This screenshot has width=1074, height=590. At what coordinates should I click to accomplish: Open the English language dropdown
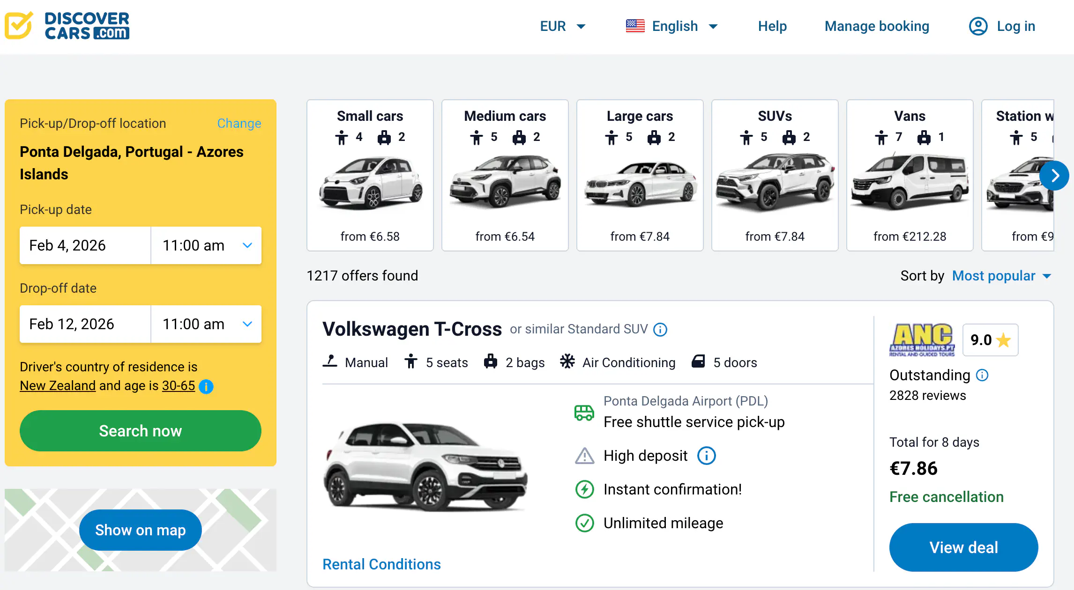[x=671, y=26]
